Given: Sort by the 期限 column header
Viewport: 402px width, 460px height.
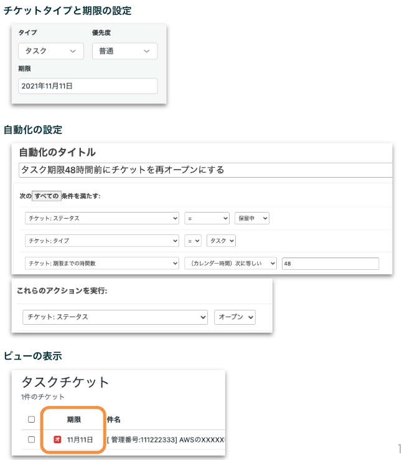Looking at the screenshot, I should click(74, 419).
